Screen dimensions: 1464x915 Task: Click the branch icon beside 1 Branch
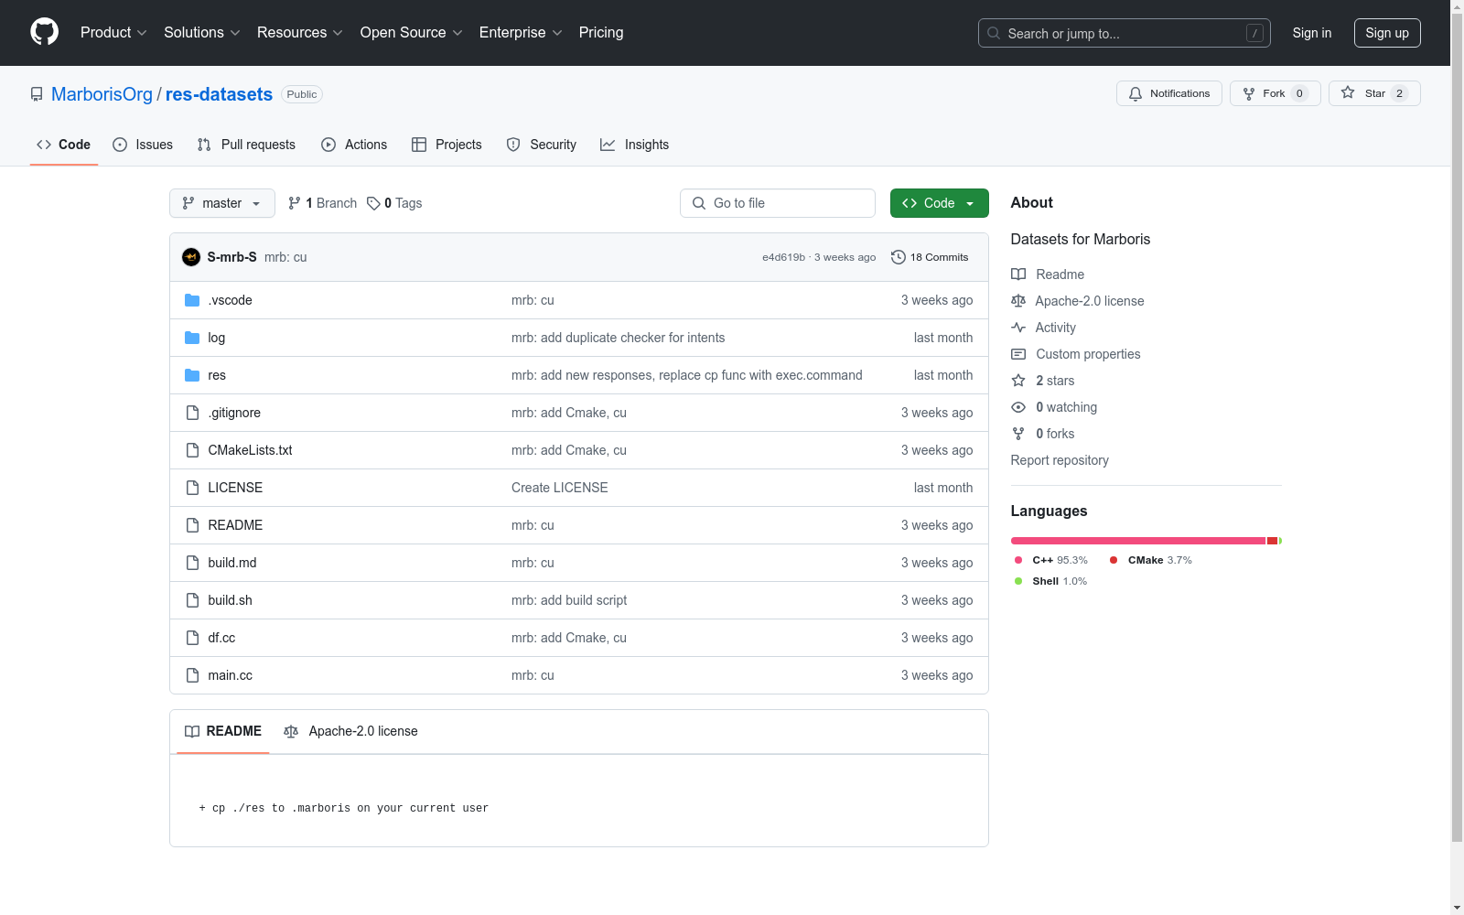[295, 203]
